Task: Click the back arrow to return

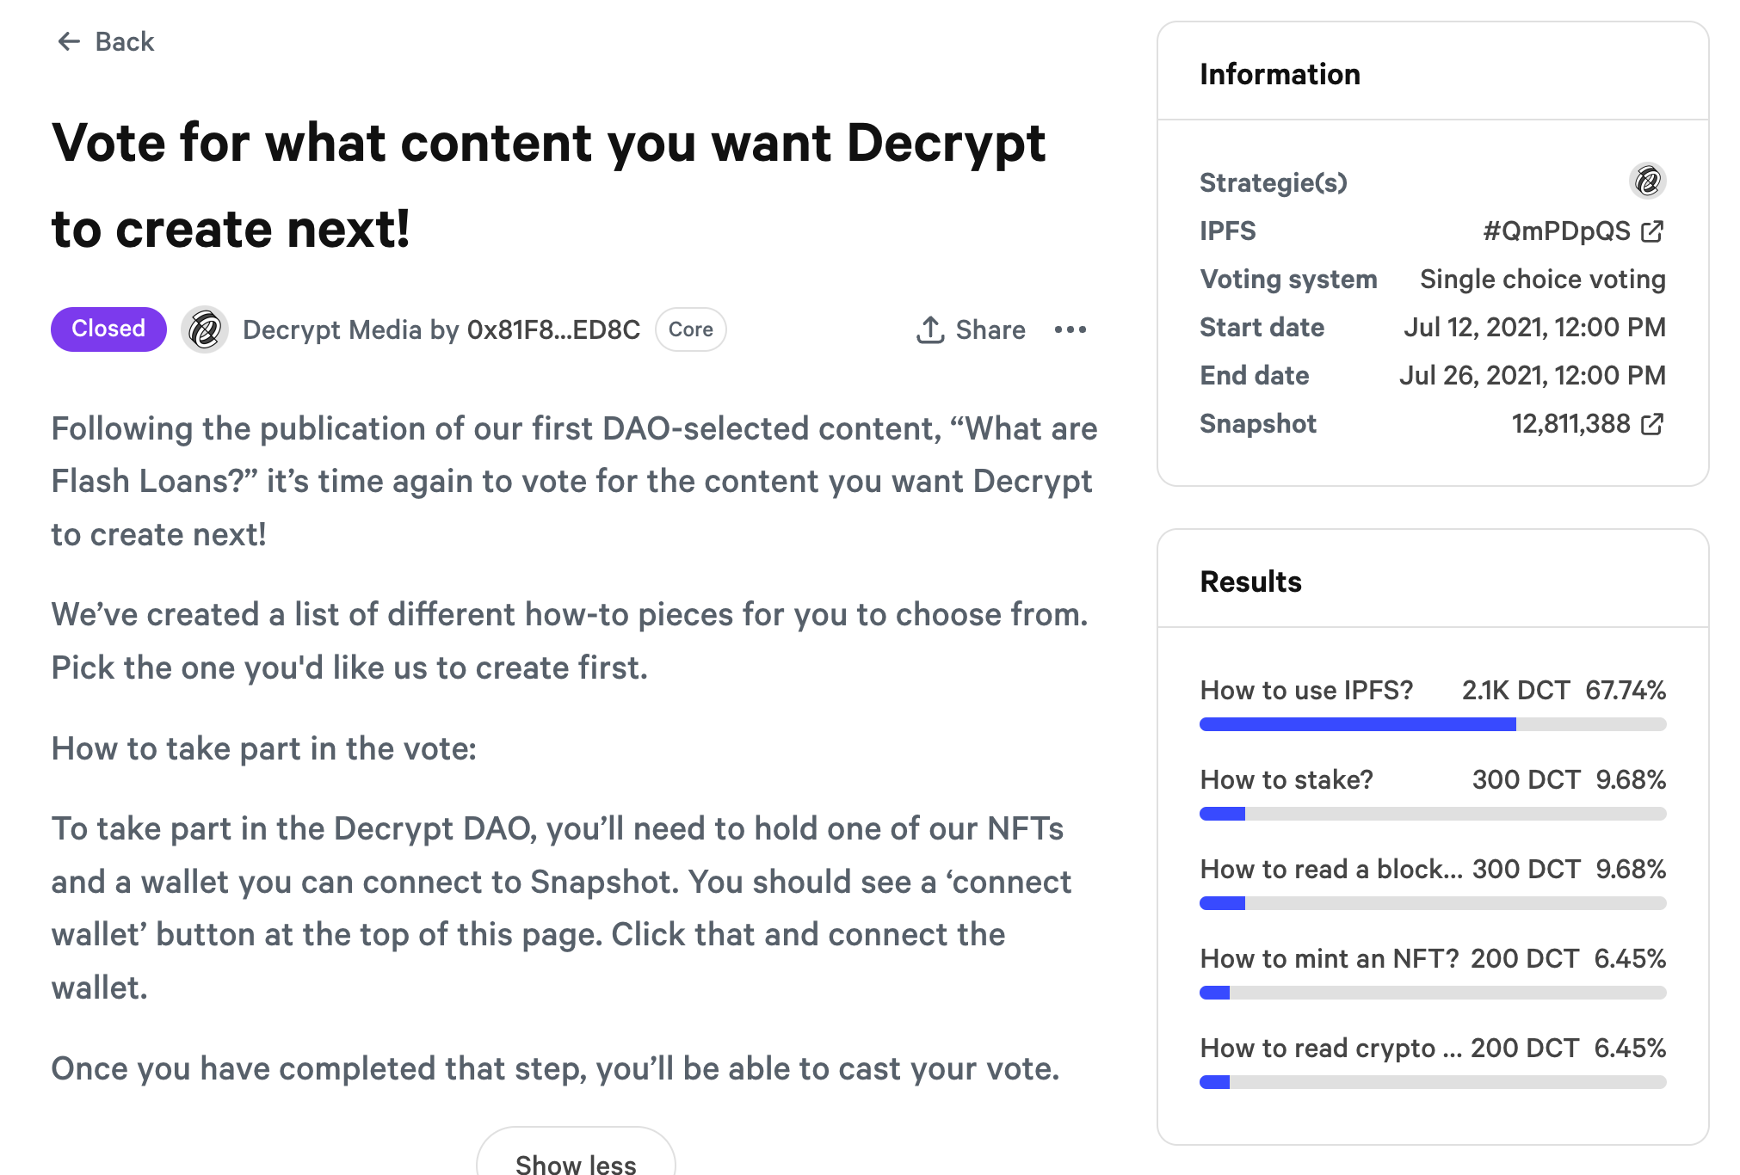Action: tap(70, 41)
